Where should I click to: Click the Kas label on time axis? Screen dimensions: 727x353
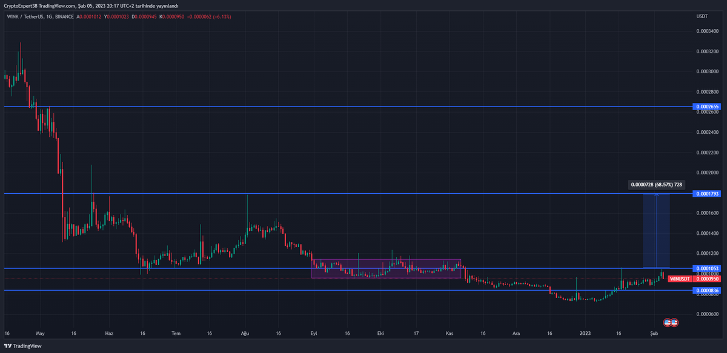[x=449, y=333]
